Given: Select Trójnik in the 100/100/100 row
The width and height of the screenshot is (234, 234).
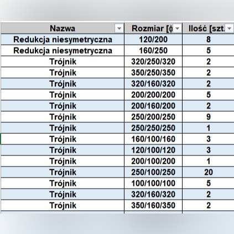Looking at the screenshot, I should 63,183.
